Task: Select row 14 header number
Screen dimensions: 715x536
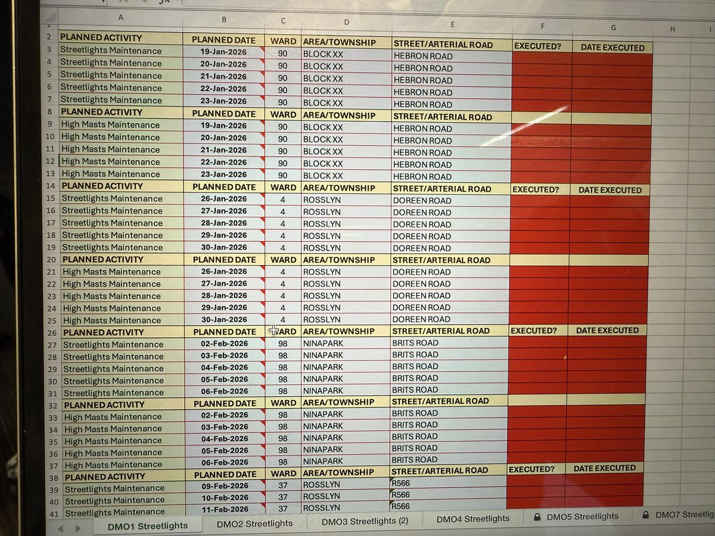Action: coord(50,186)
